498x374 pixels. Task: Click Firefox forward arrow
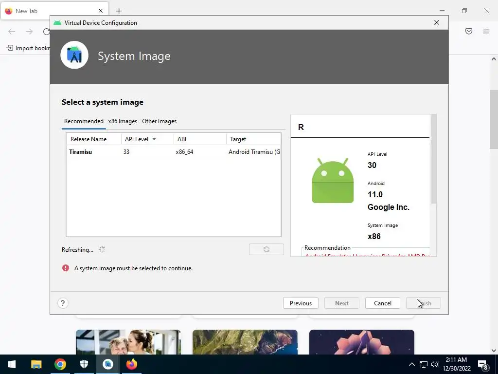(x=29, y=32)
